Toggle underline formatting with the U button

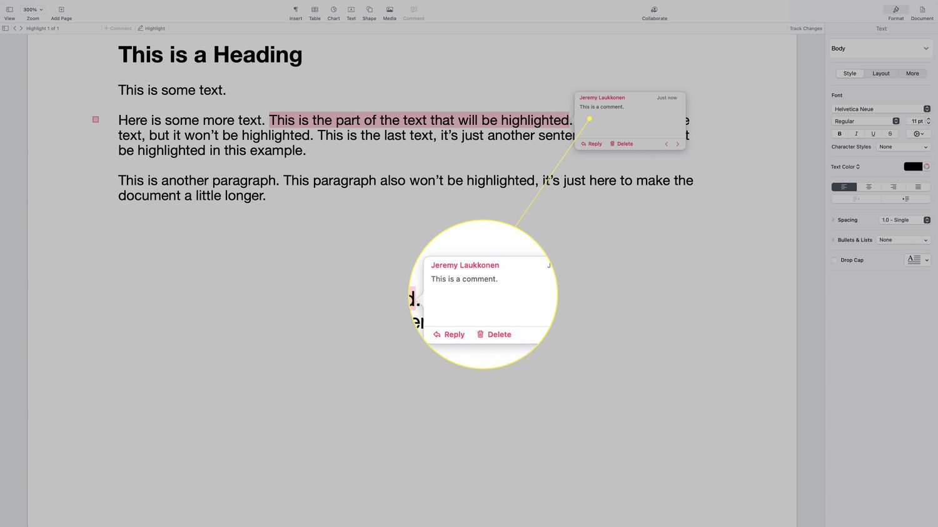click(873, 134)
